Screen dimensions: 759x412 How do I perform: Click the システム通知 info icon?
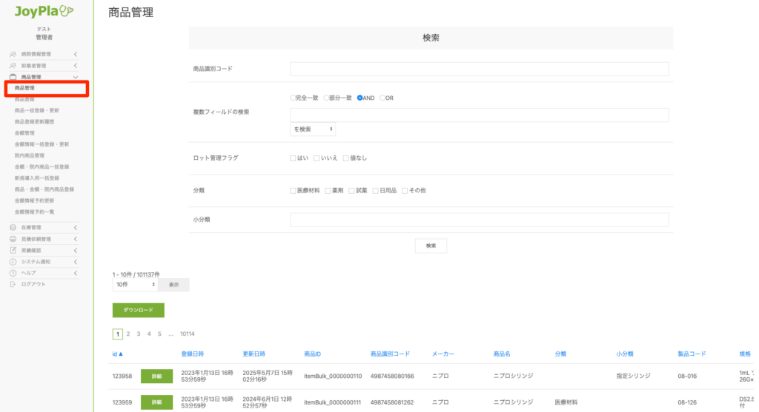click(x=13, y=262)
